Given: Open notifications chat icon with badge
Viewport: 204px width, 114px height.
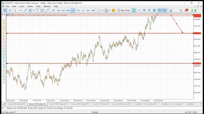Looking at the screenshot, I should [186, 10].
